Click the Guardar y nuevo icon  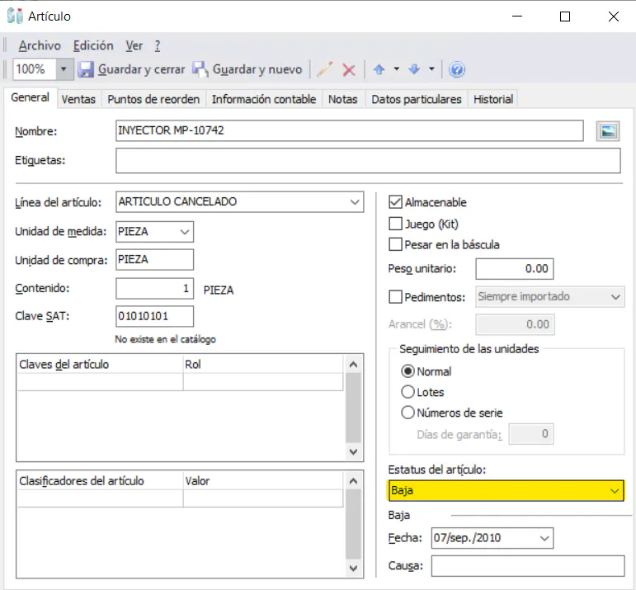200,69
